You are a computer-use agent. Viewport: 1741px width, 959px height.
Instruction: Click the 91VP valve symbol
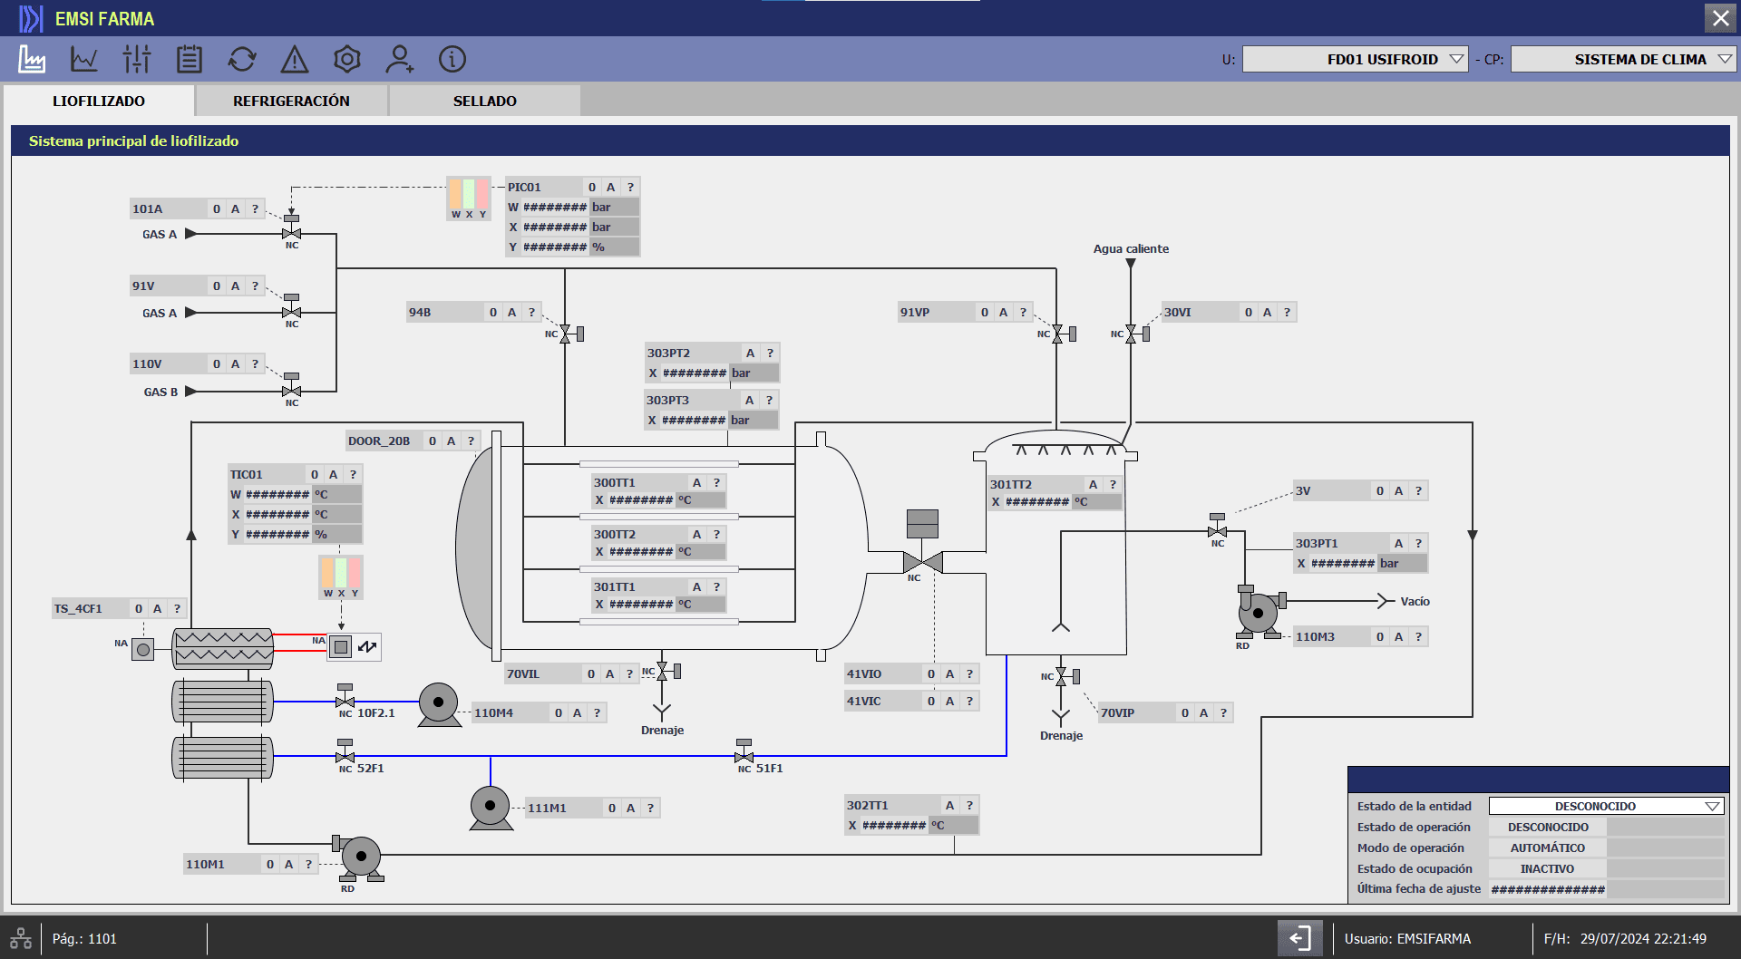pos(1062,334)
